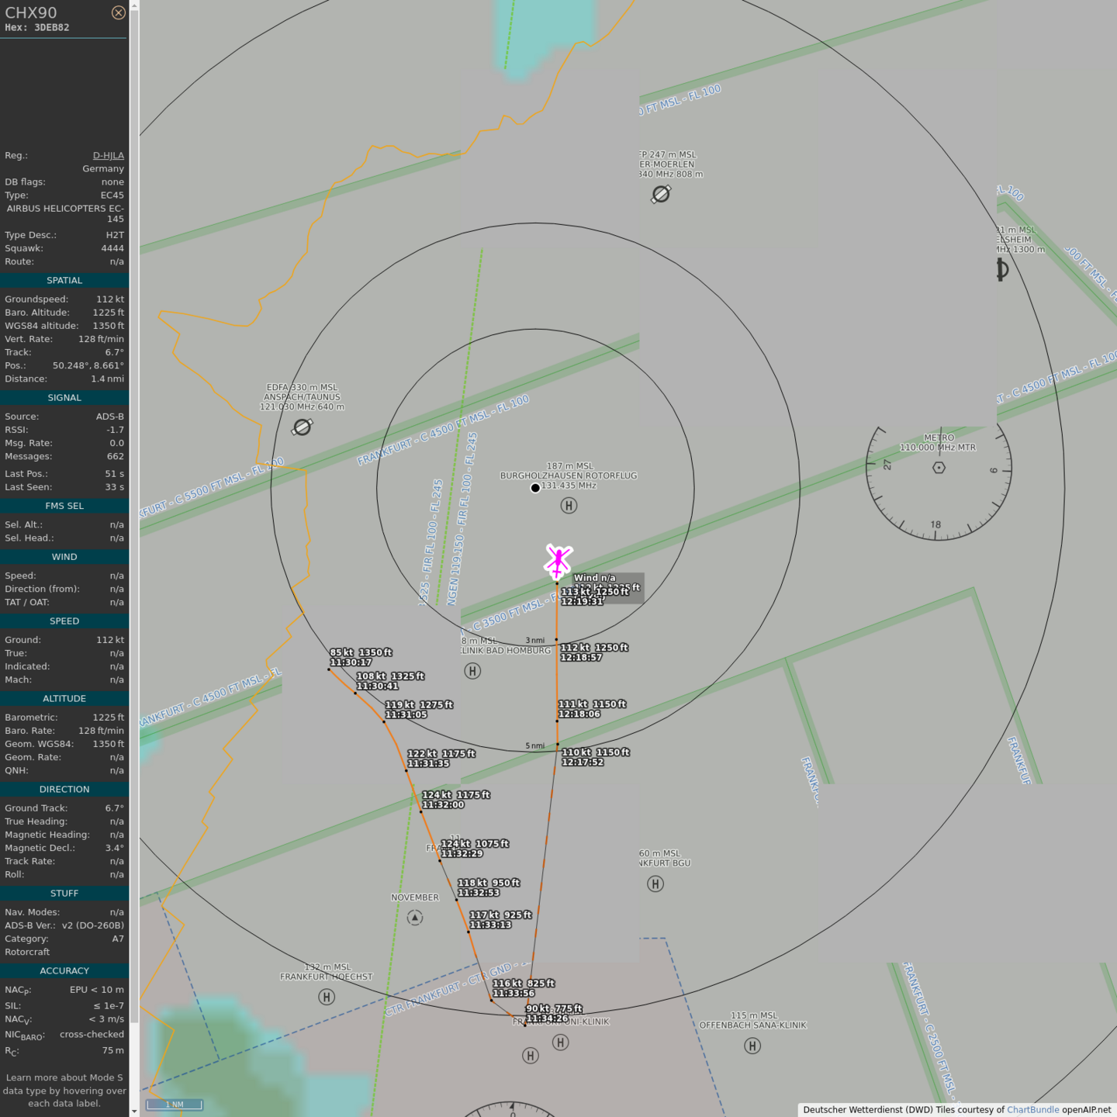Open the ChartBundle attribution link
1117x1117 pixels.
[x=1032, y=1109]
